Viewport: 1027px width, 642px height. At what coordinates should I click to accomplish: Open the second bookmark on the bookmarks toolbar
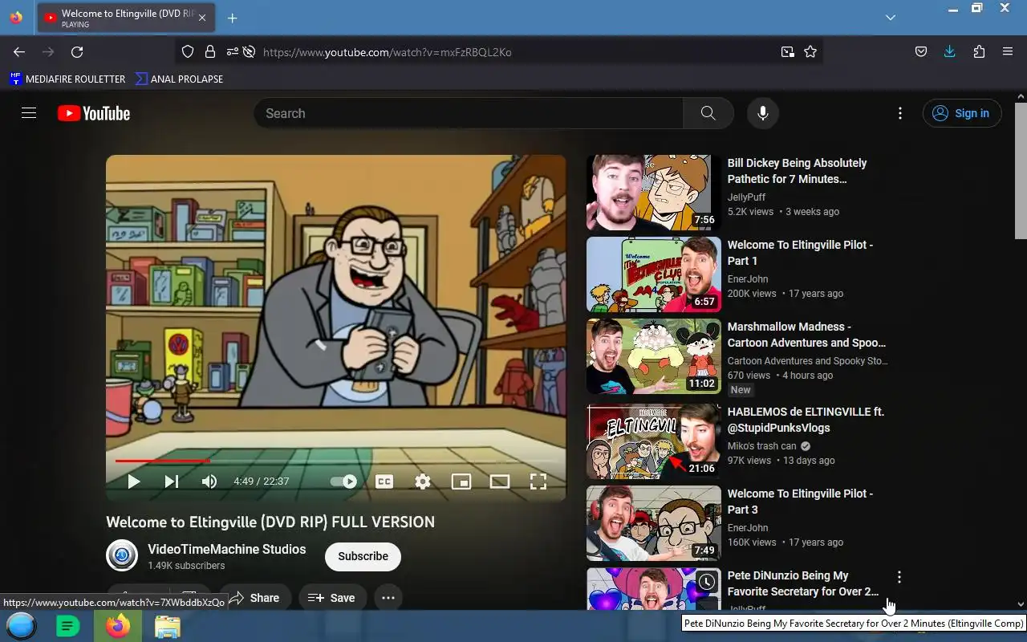coord(179,79)
